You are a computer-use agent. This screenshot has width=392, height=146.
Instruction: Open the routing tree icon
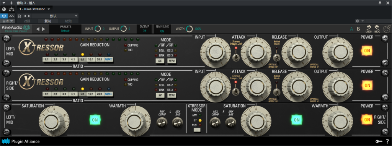tap(11, 9)
